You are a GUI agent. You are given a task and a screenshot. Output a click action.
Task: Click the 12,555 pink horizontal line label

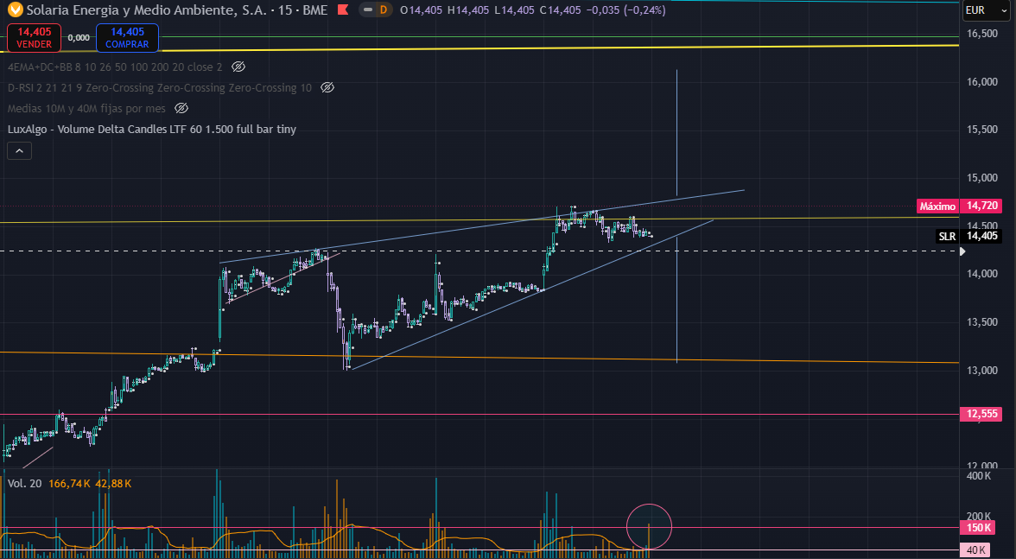(982, 414)
